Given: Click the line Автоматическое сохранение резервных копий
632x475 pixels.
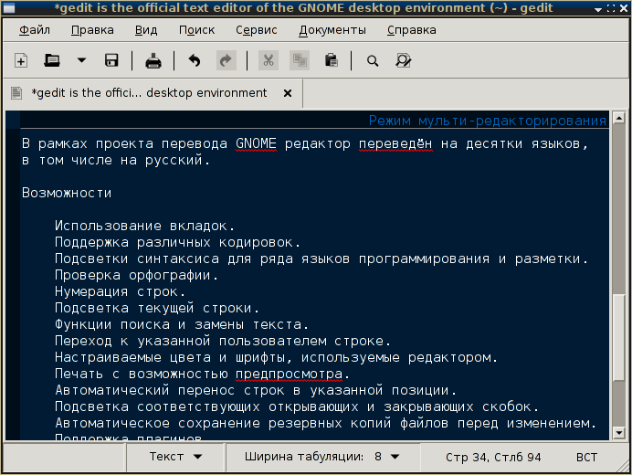Looking at the screenshot, I should (325, 423).
